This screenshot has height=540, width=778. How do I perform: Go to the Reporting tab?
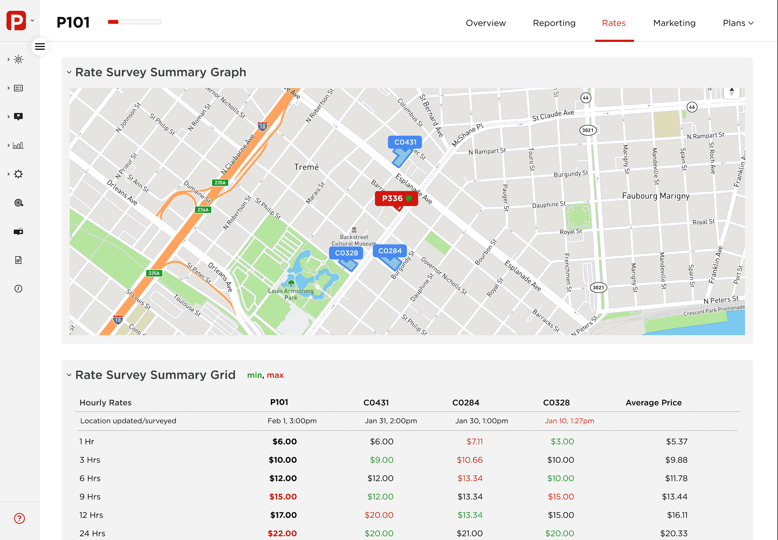tap(554, 23)
